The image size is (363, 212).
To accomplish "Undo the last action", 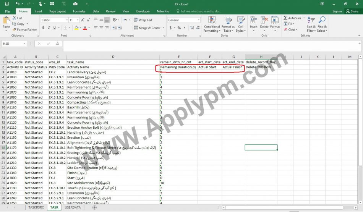I will (x=18, y=4).
